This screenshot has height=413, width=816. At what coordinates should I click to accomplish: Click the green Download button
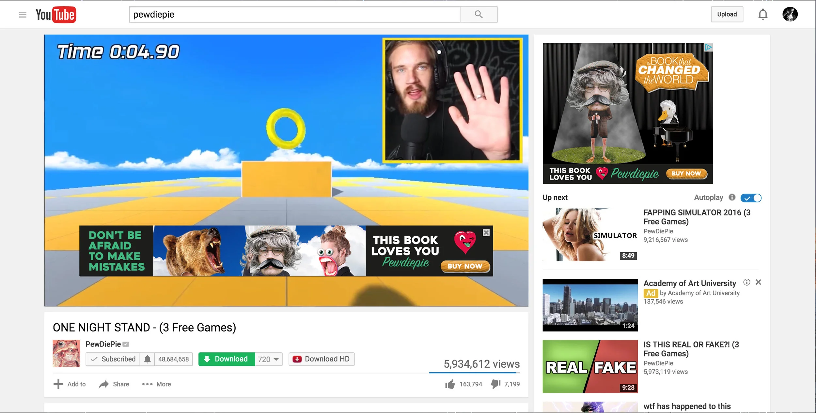[x=227, y=359]
